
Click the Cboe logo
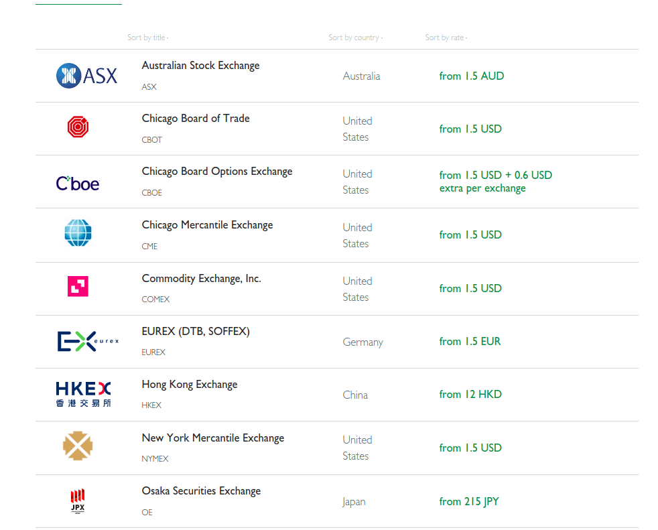(x=78, y=183)
